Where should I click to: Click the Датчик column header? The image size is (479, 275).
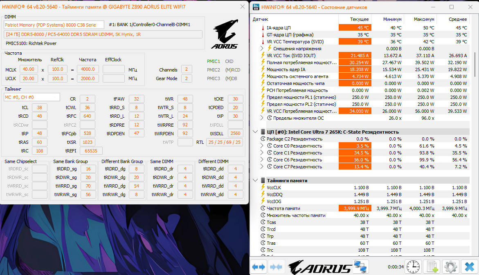(260, 19)
